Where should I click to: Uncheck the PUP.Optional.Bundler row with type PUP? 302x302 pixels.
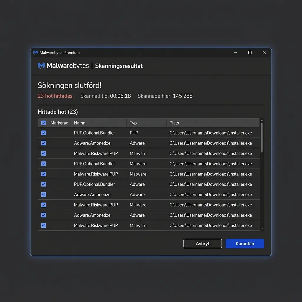pos(44,133)
